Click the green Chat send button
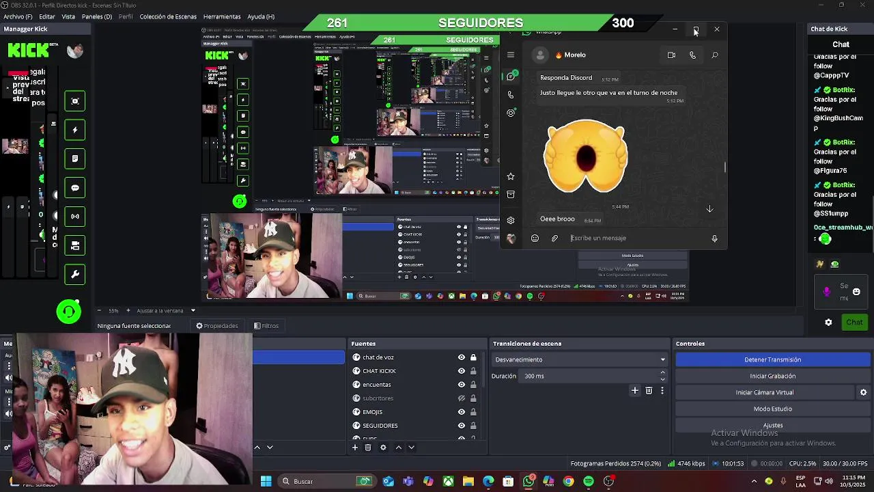Viewport: 874px width, 492px height. (855, 323)
